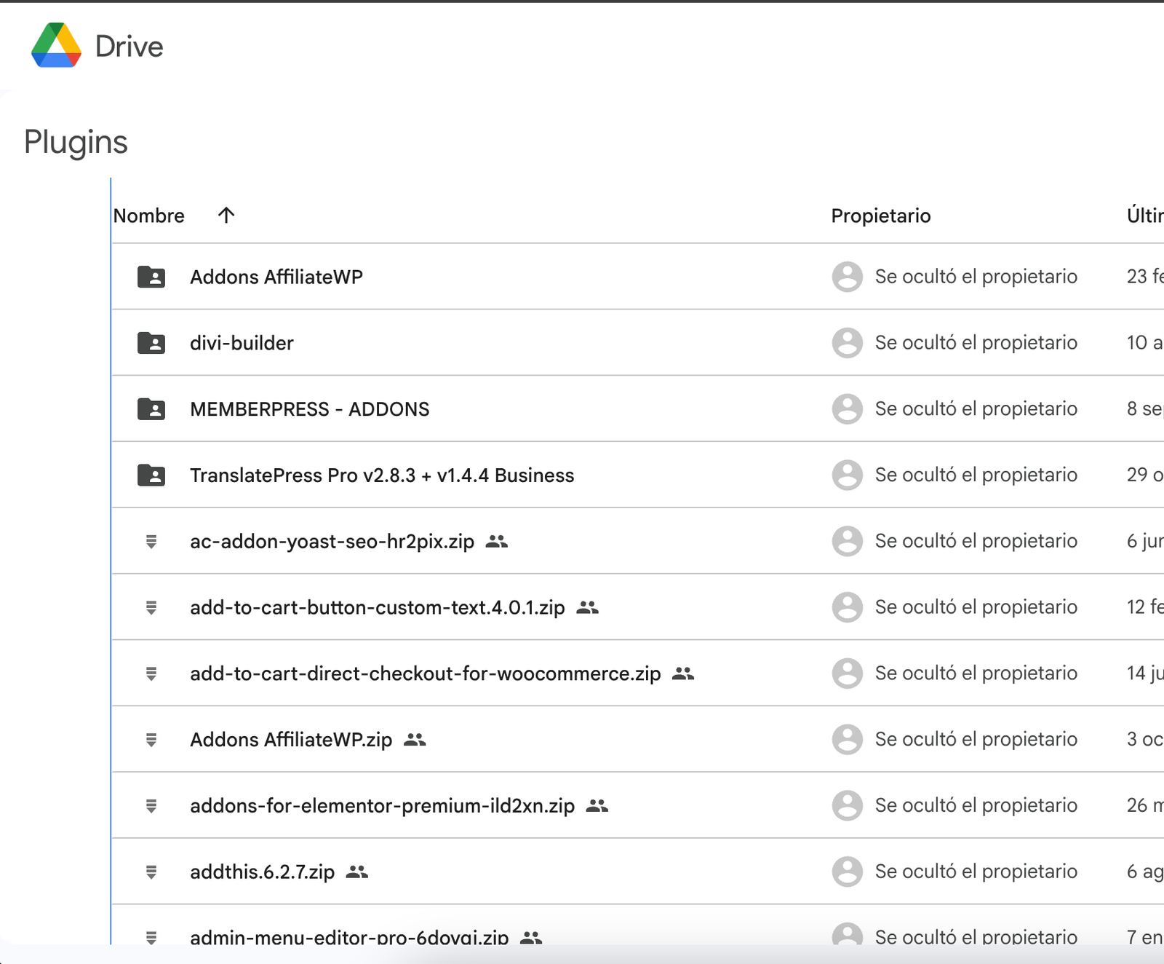Click the Propietario column header
The image size is (1164, 964).
point(881,216)
